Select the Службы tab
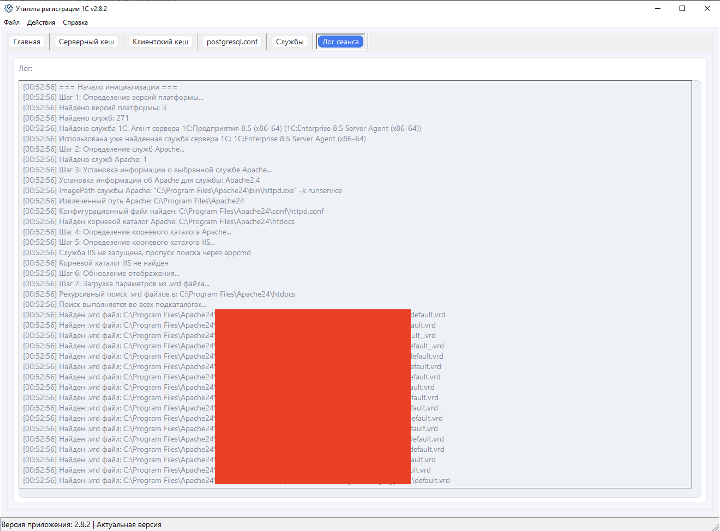 [x=289, y=42]
